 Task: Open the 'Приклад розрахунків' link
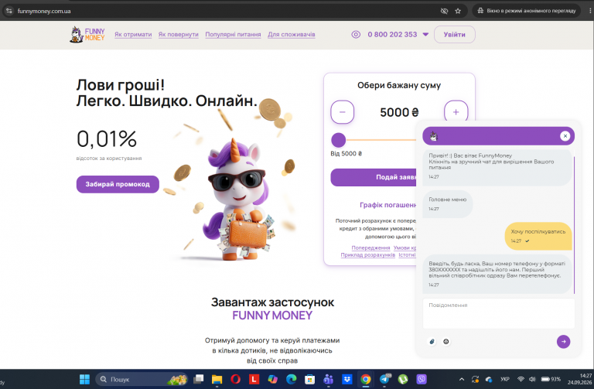tap(368, 255)
